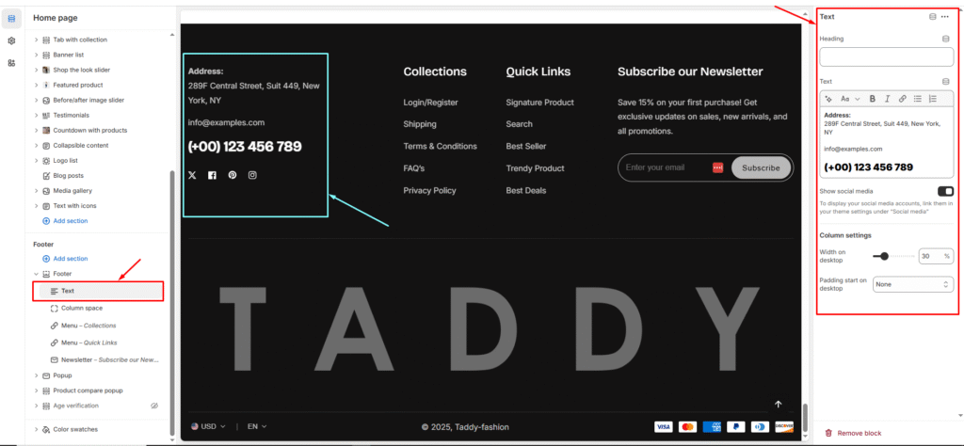The image size is (964, 446).
Task: Click Remove block button
Action: [x=852, y=433]
